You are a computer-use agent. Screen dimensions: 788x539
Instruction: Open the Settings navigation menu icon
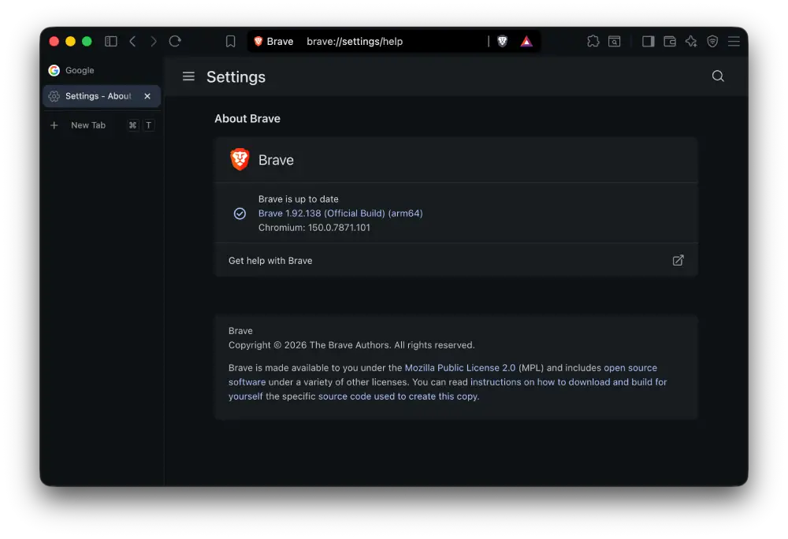click(188, 76)
